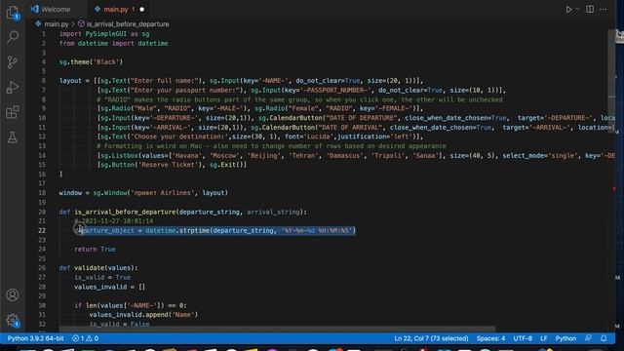
Task: Click 'def validate(values):' on line 26
Action: [97, 268]
